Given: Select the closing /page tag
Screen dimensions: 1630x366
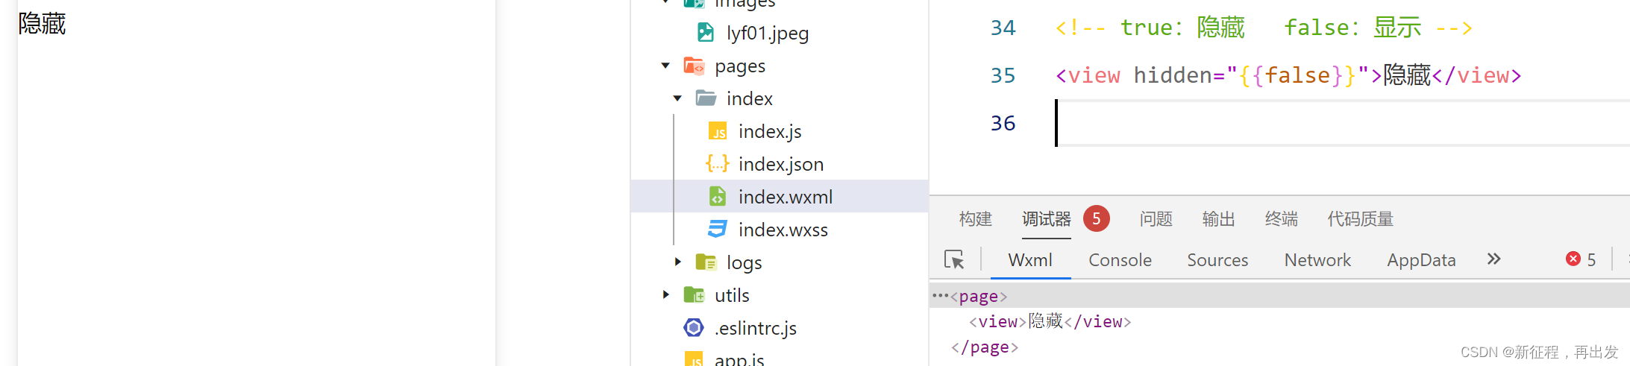Looking at the screenshot, I should [985, 347].
